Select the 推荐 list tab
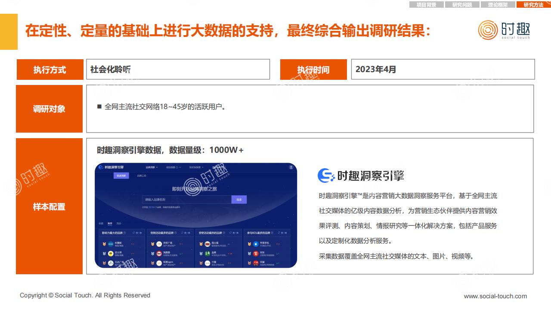Image resolution: width=551 pixels, height=309 pixels. (x=110, y=224)
